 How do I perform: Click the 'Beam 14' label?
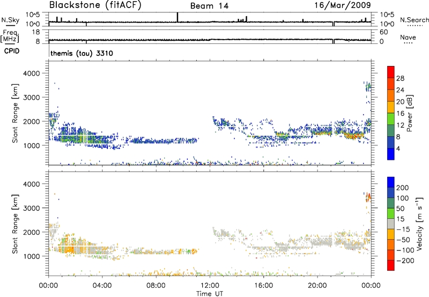click(209, 6)
